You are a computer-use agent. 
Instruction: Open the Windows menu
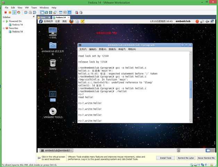point(44,8)
